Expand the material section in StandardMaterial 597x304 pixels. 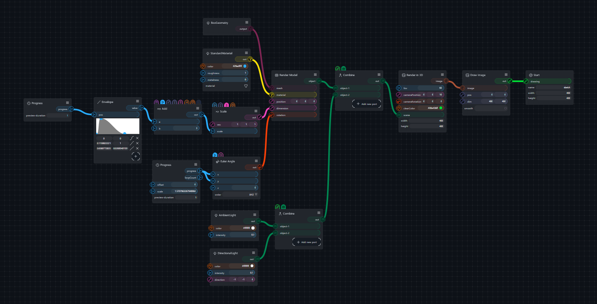pos(245,86)
